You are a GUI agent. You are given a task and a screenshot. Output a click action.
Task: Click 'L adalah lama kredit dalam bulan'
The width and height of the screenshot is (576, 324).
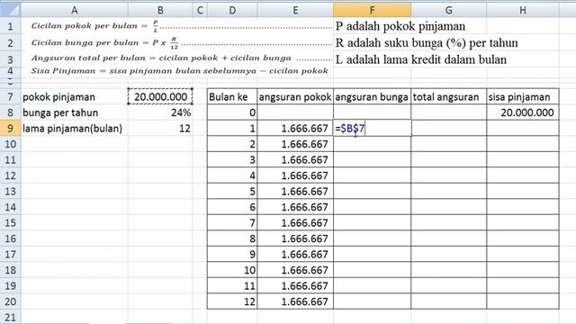click(421, 59)
